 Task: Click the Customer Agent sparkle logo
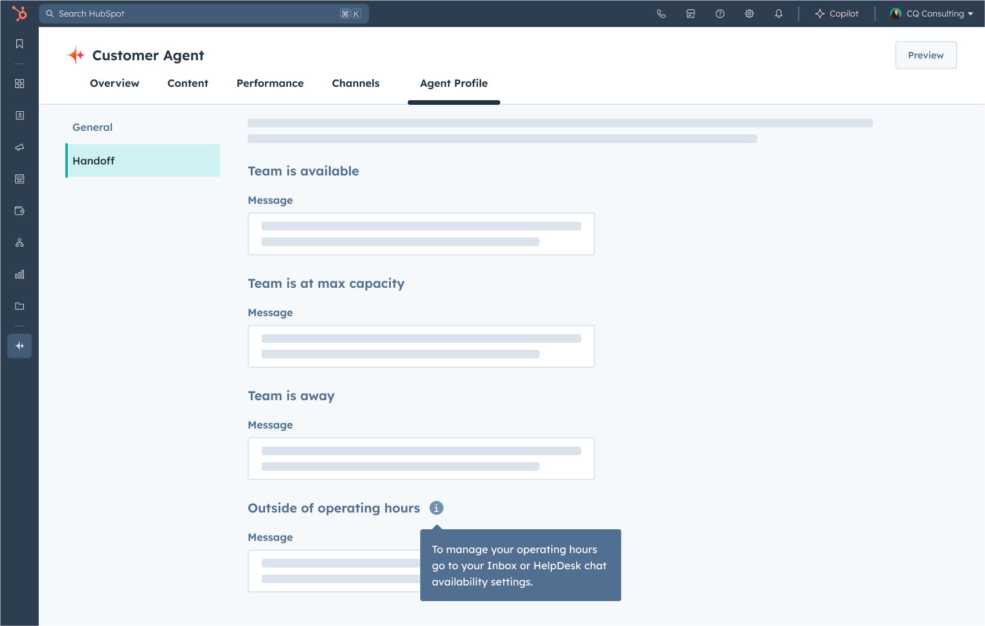click(x=76, y=55)
